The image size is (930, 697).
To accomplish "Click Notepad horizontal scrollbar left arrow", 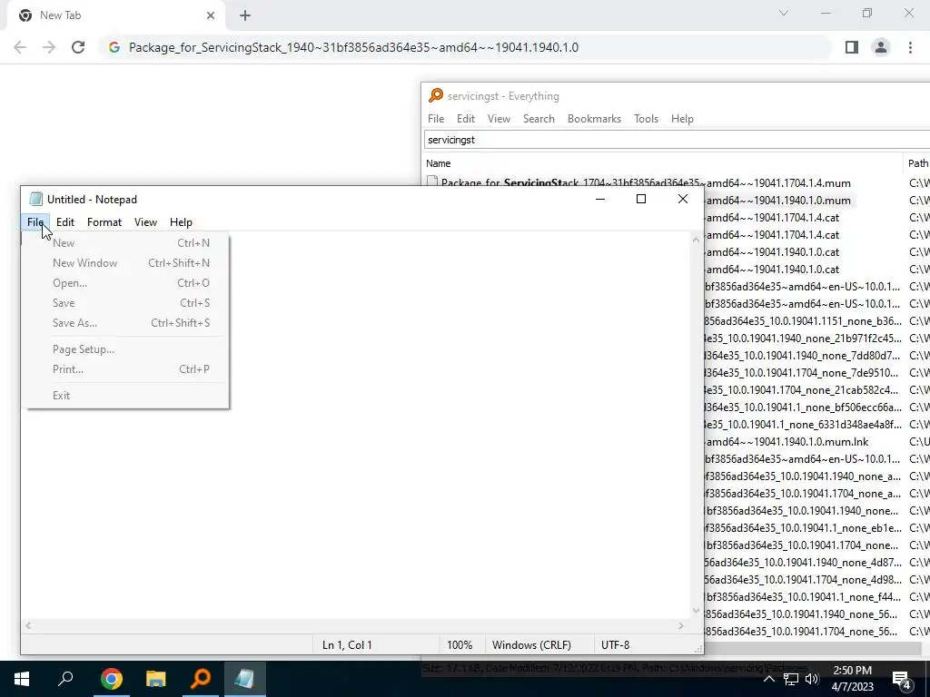I will click(x=28, y=625).
